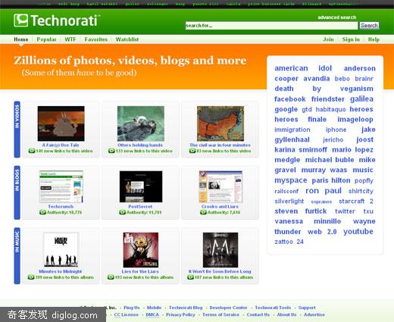
Task: Click authority icon under Crooks and Liars
Action: (203, 212)
